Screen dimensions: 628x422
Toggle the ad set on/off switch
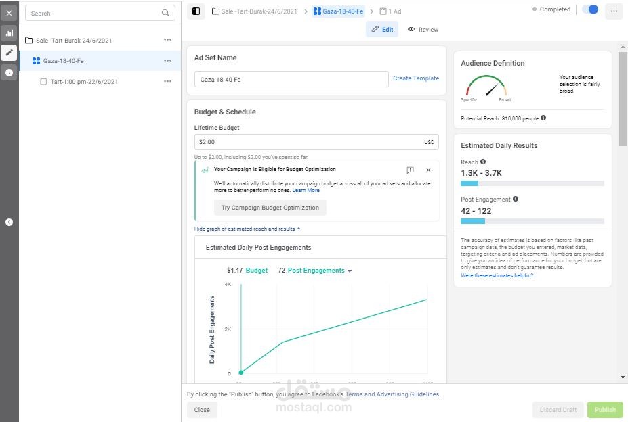(590, 9)
